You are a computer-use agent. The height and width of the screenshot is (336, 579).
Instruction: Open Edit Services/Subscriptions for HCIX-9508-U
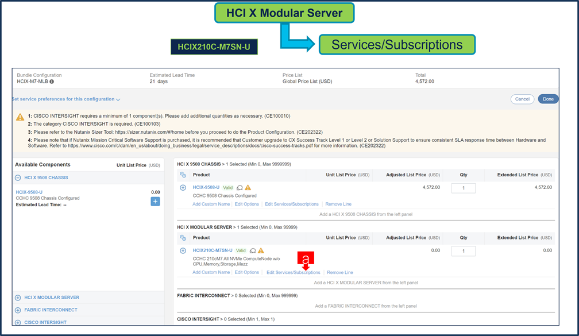tap(292, 204)
